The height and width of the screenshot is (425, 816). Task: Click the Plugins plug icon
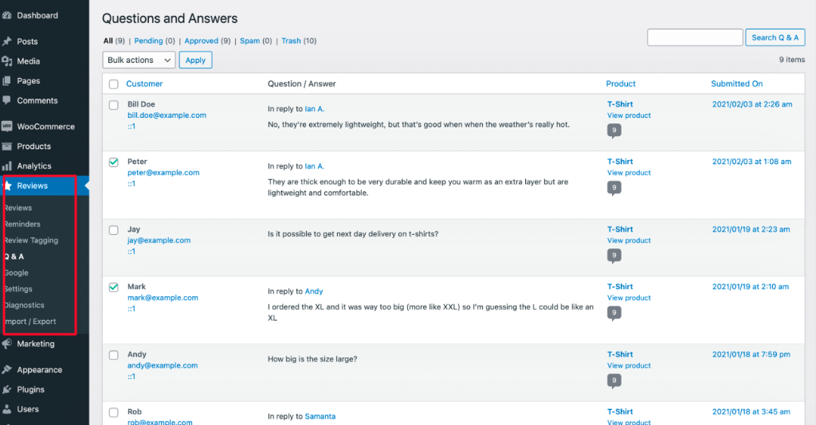click(6, 390)
